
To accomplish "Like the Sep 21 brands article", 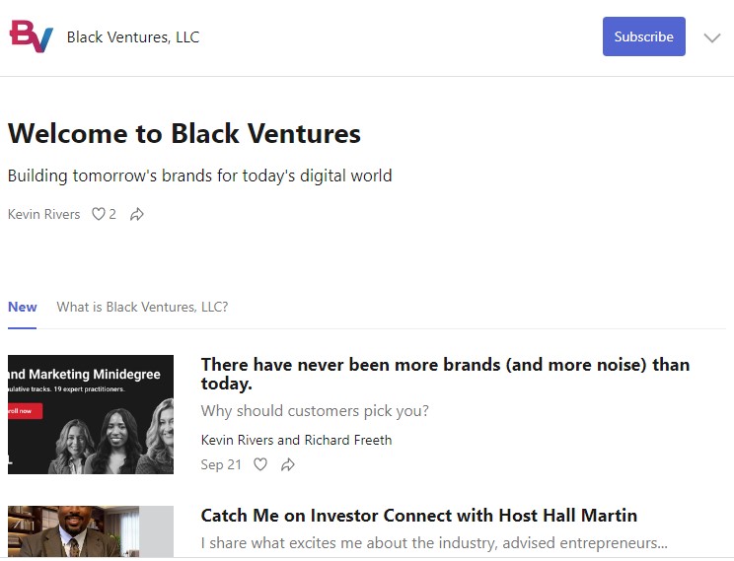I will click(x=260, y=464).
